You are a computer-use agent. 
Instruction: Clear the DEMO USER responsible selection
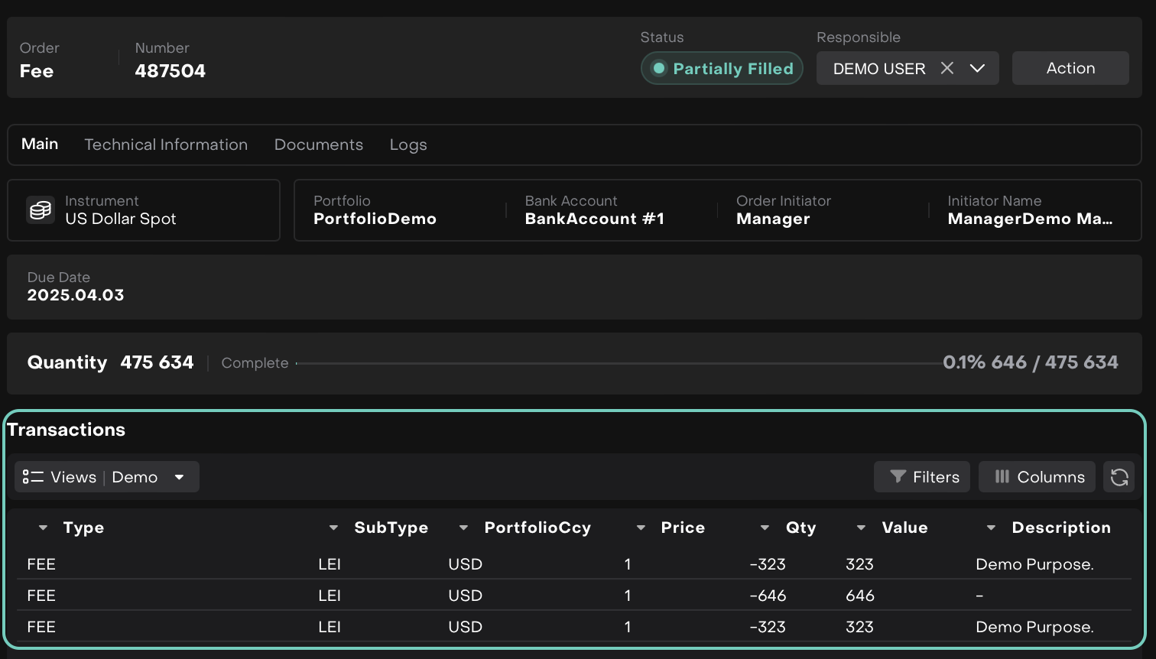tap(947, 68)
